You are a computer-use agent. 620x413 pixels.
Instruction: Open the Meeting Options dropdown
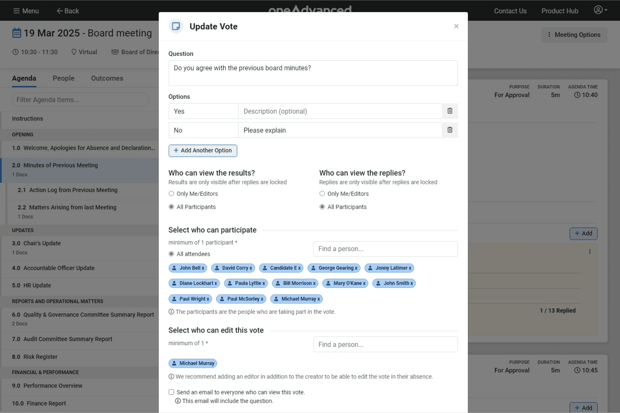tap(574, 35)
